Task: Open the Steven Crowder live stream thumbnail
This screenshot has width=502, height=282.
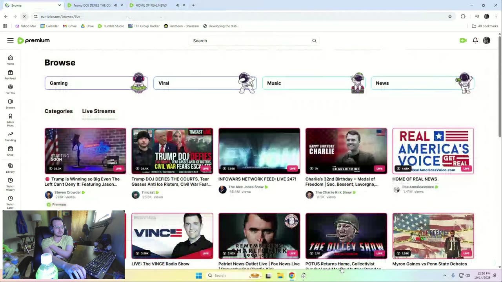Action: 85,151
